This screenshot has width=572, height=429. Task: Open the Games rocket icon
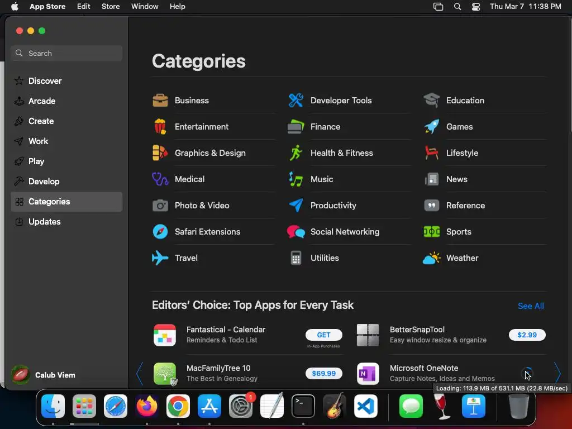[x=432, y=127]
